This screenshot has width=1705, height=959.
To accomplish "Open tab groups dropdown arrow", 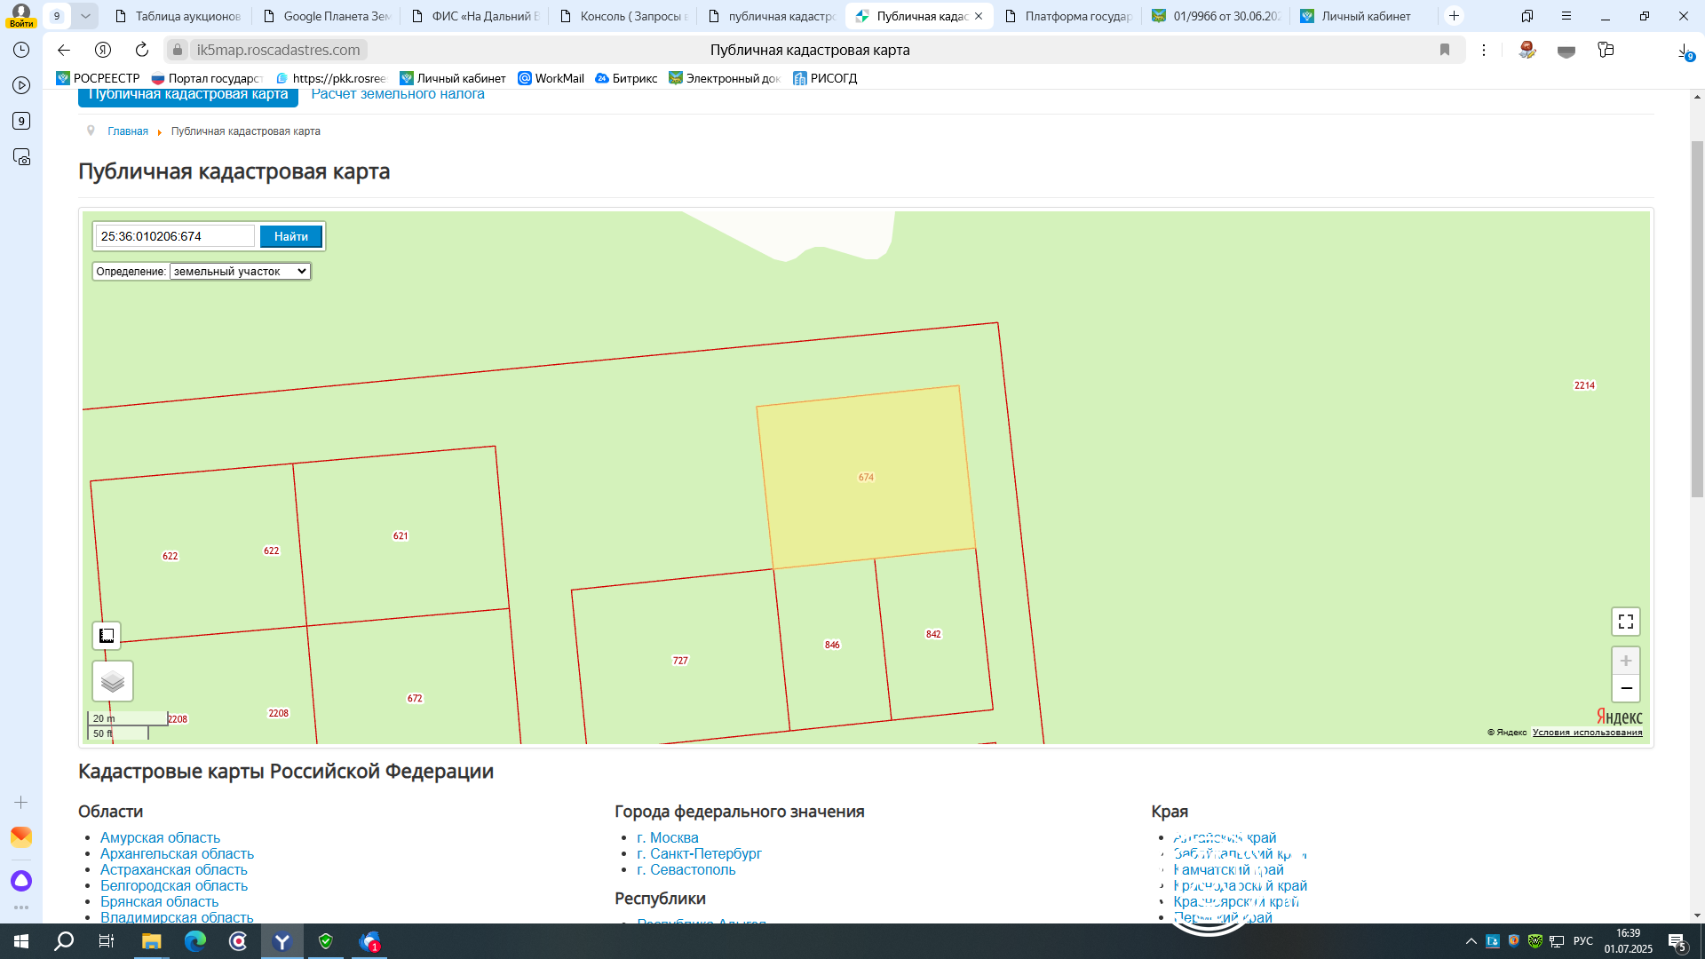I will [x=85, y=16].
